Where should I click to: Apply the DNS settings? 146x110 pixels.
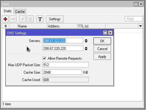pyautogui.click(x=102, y=57)
